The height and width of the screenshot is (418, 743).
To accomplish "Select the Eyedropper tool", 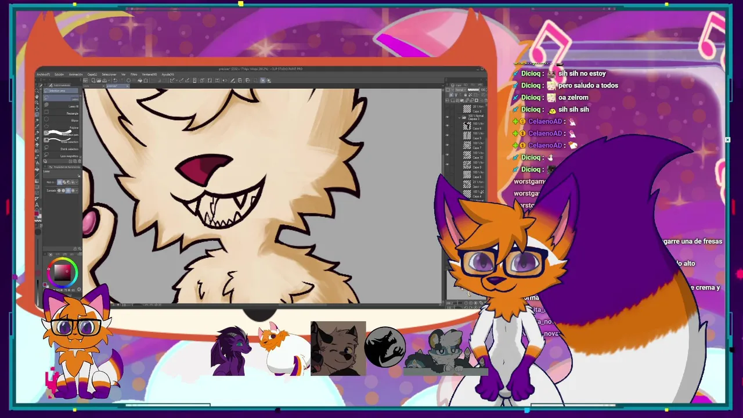I will [37, 126].
